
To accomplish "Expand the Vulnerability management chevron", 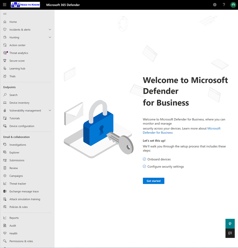I will pyautogui.click(x=50, y=110).
